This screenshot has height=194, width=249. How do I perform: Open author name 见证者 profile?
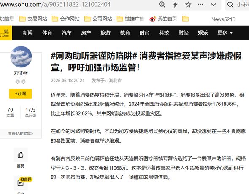pyautogui.click(x=21, y=73)
